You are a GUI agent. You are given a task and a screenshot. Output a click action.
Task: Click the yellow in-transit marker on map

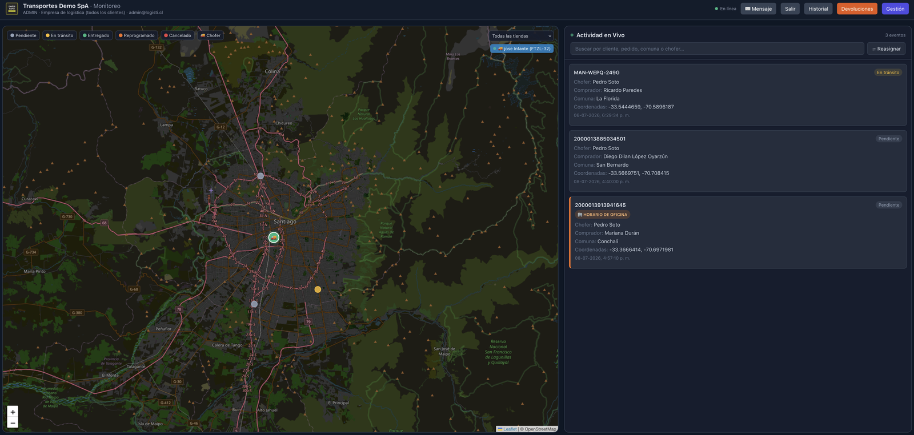318,289
